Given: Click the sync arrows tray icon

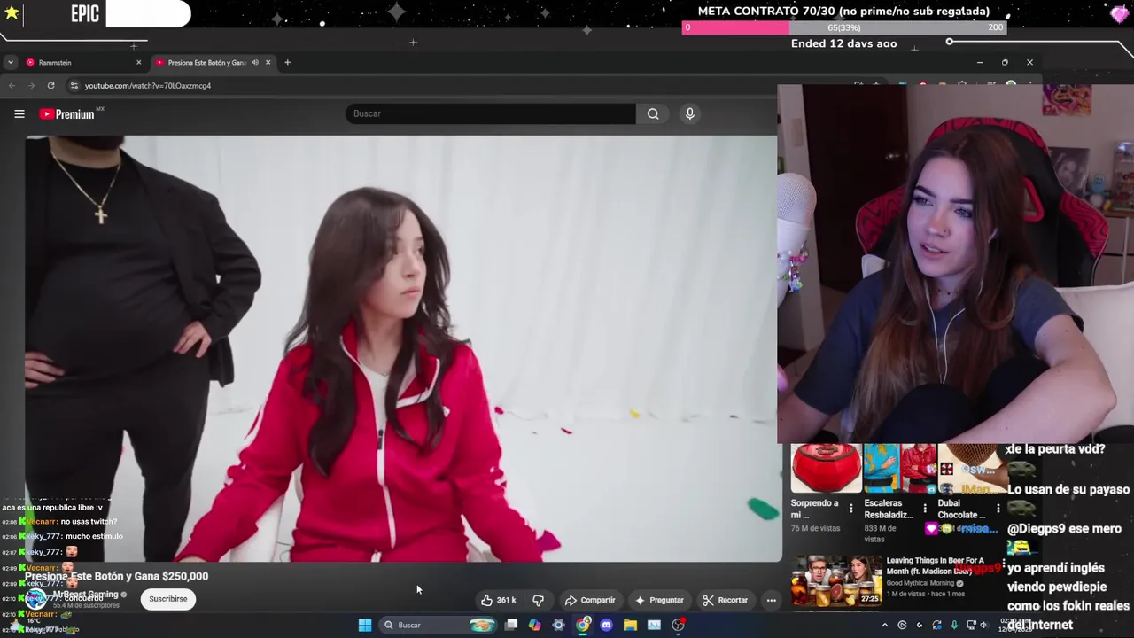Looking at the screenshot, I should (936, 625).
